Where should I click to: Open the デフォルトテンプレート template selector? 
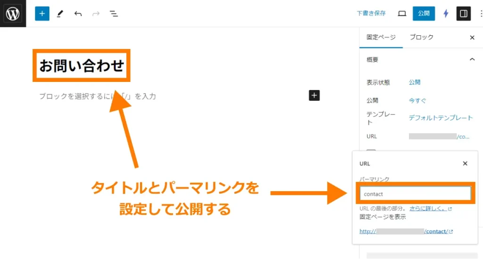click(441, 118)
